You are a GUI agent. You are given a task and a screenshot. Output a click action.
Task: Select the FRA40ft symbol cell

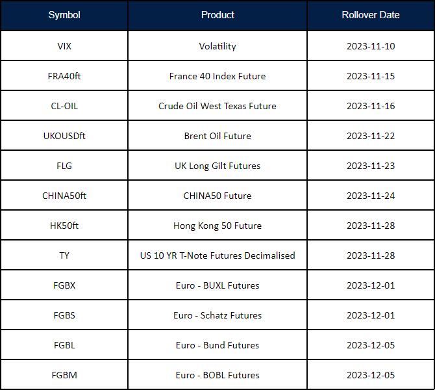pos(64,76)
